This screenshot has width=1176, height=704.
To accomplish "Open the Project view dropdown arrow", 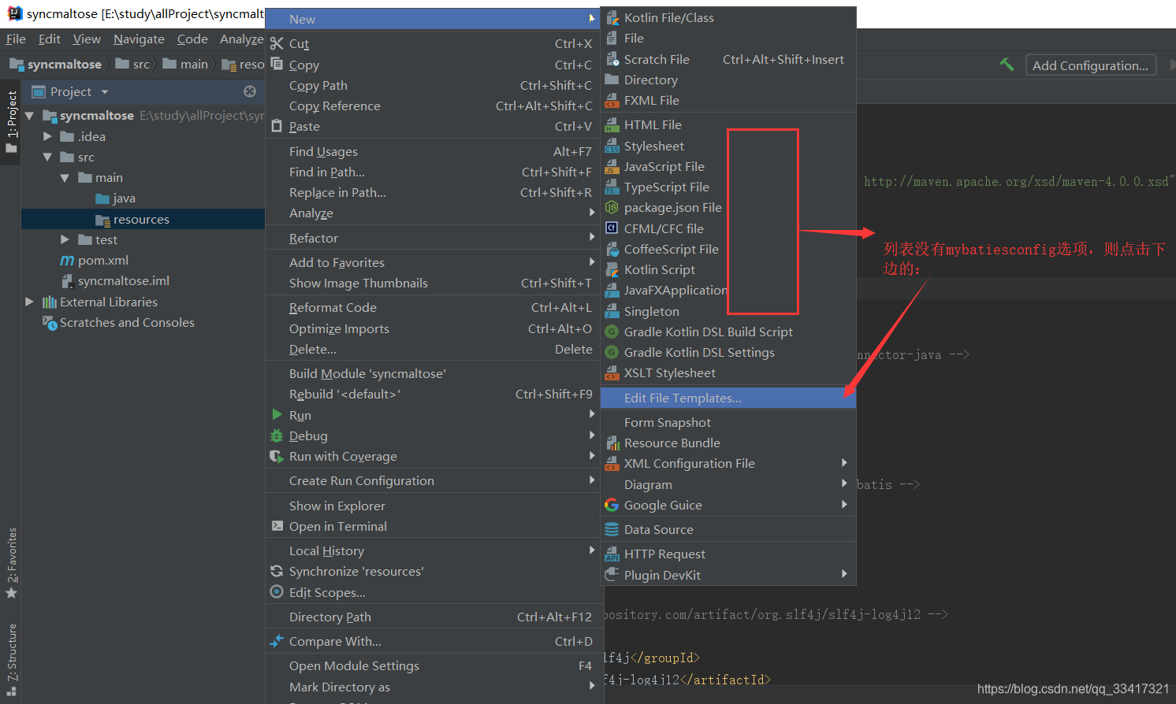I will coord(105,92).
